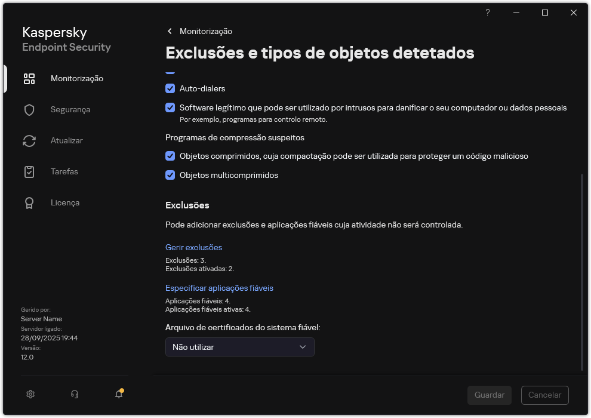
Task: Open notifications via the bell icon
Action: coord(118,394)
